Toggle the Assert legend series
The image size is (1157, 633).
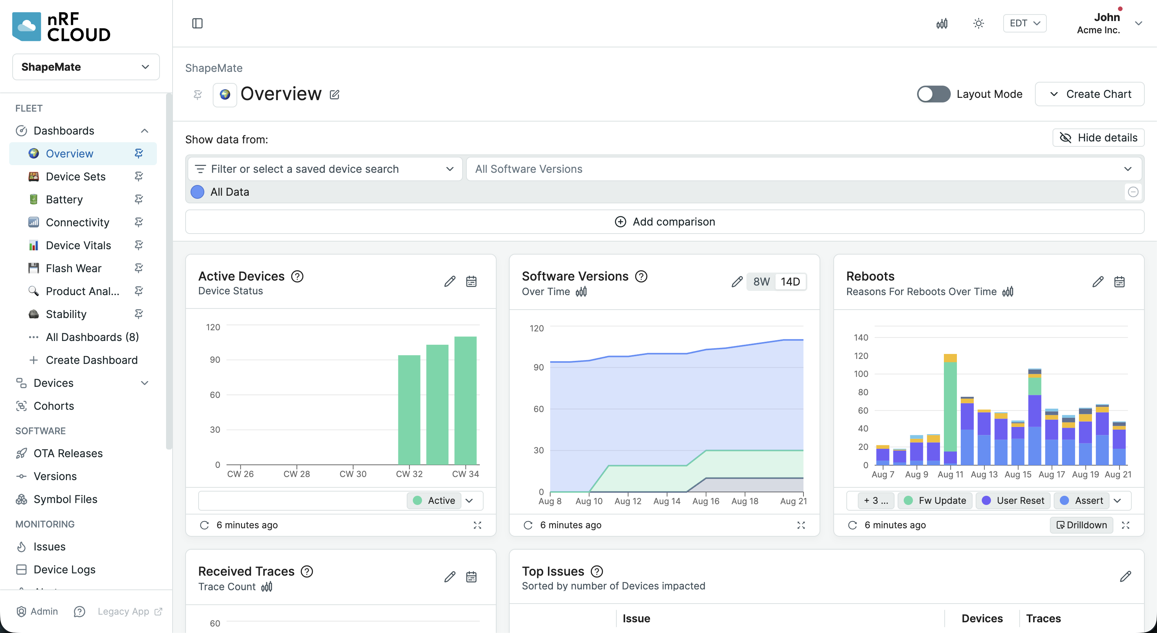click(x=1081, y=500)
